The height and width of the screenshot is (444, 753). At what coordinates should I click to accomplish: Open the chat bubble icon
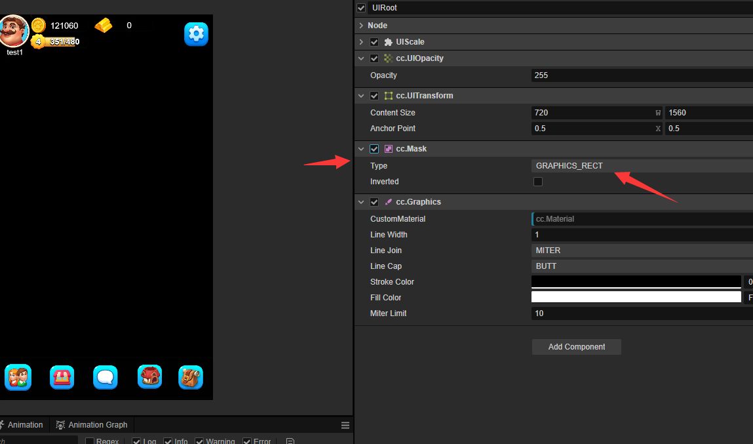tap(105, 377)
